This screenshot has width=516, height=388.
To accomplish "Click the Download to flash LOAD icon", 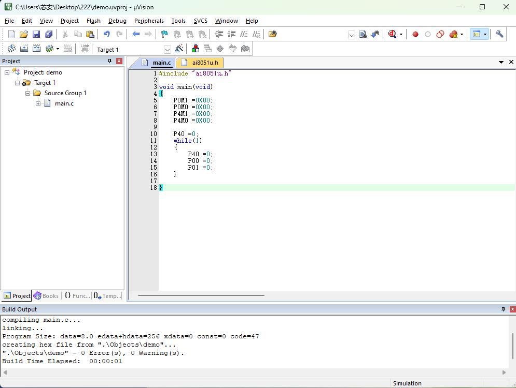I will click(85, 49).
